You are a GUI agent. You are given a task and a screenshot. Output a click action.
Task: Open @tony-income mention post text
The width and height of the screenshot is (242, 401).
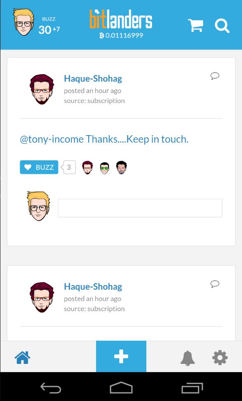coord(104,139)
